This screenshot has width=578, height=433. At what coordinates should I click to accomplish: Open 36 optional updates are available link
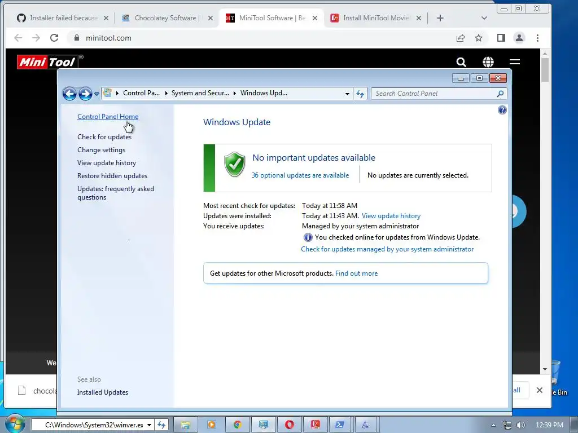pos(300,175)
